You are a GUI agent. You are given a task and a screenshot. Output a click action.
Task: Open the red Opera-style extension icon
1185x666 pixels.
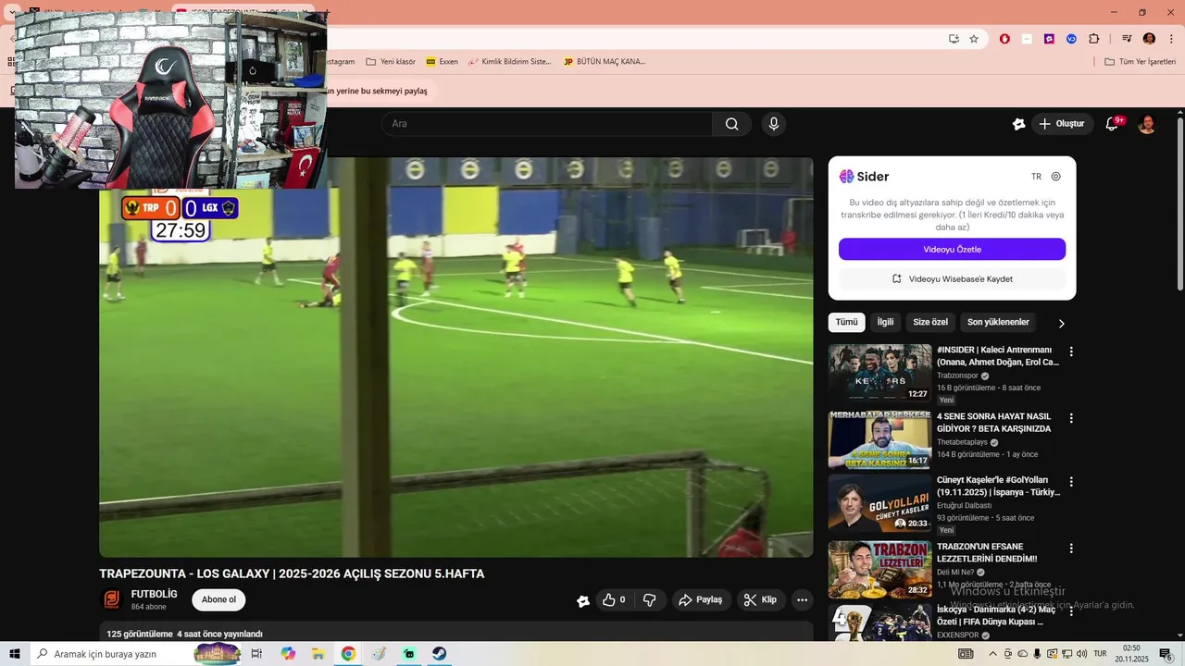(1004, 39)
